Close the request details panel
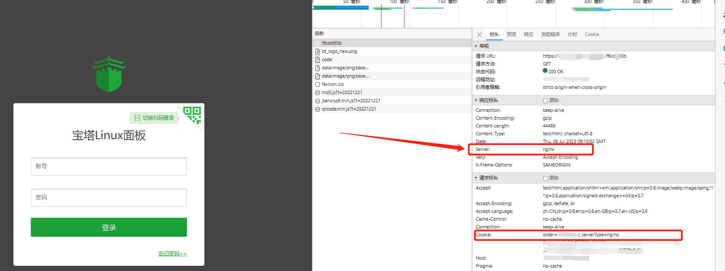This screenshot has height=271, width=725. click(479, 35)
